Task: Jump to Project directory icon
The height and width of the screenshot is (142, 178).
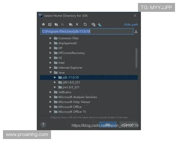Action: point(56,25)
